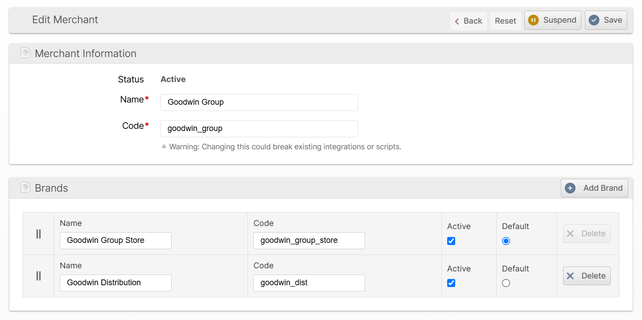Viewport: 642px width, 320px height.
Task: Edit the goodwin_dist code field
Action: pyautogui.click(x=309, y=283)
